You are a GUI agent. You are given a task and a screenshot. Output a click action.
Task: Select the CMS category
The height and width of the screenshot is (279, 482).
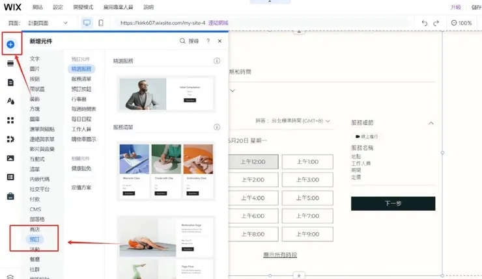point(35,209)
